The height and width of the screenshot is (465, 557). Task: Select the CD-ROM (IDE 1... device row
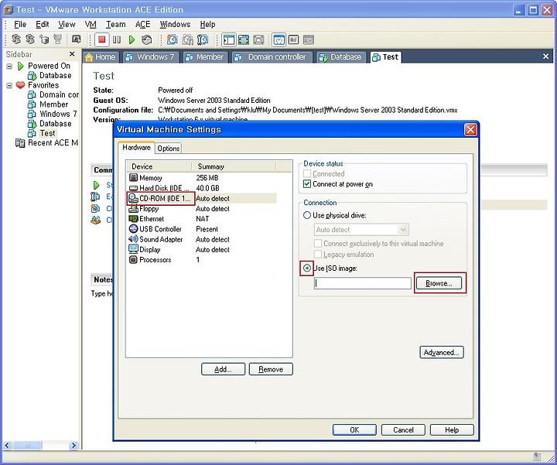point(202,198)
